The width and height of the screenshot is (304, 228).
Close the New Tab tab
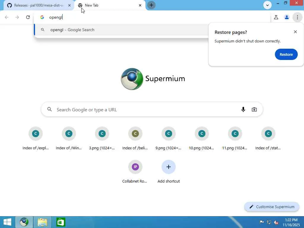[x=140, y=5]
